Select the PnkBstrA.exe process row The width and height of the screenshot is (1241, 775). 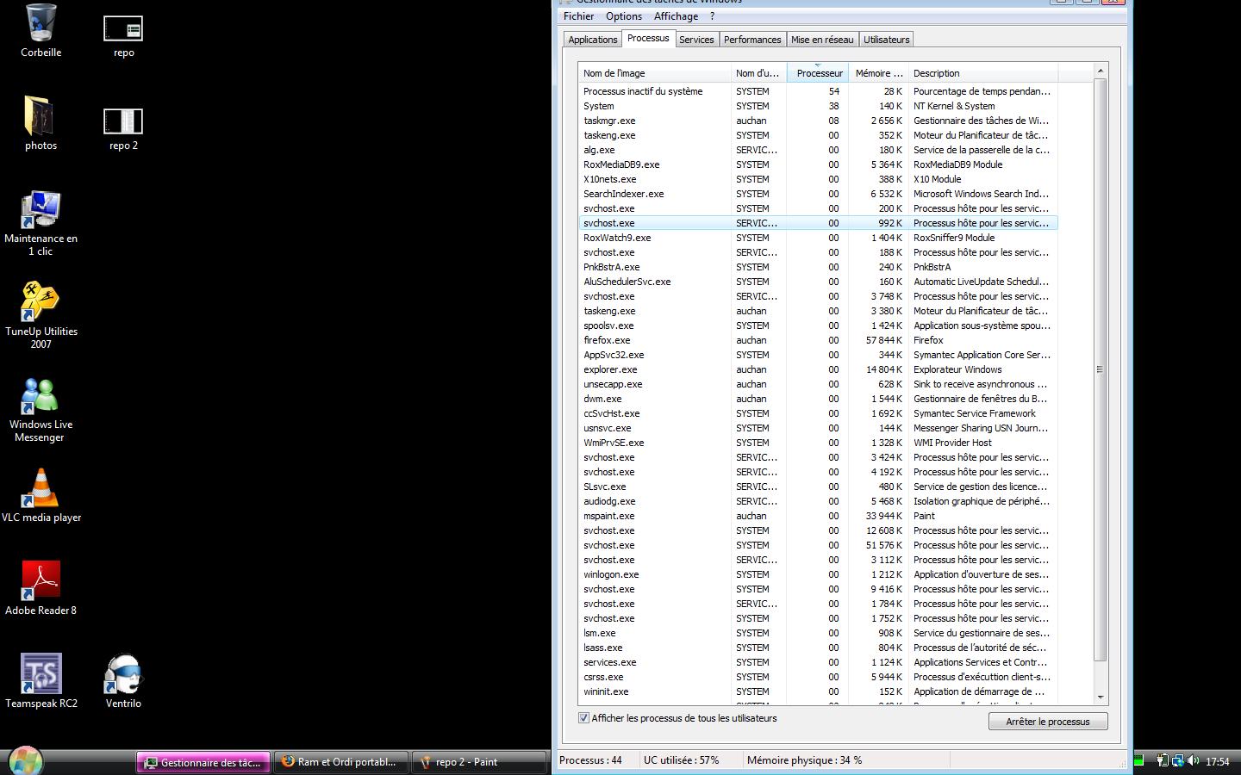(818, 267)
